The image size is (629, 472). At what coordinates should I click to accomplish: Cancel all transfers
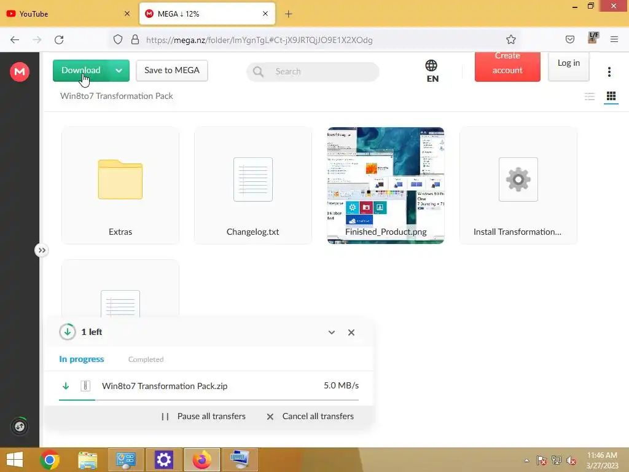[310, 417]
